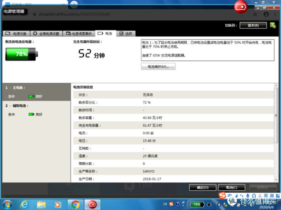Viewport: 281px width, 210px height.
Task: Select the 辅助电池 entry in the battery list
Action: [36, 110]
